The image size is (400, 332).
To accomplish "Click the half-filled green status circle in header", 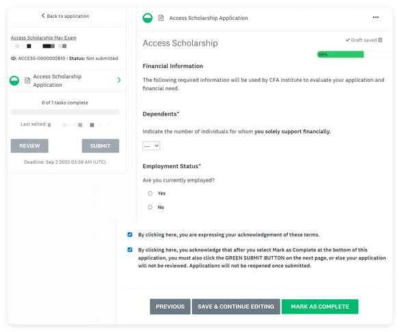I will [148, 18].
